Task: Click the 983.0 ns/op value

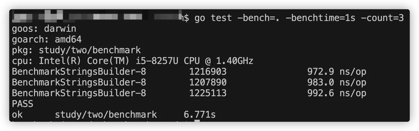Action: point(337,83)
